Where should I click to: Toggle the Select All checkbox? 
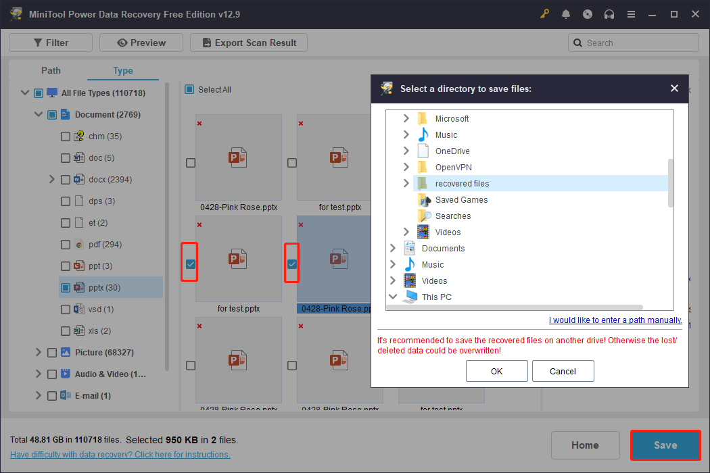tap(189, 89)
